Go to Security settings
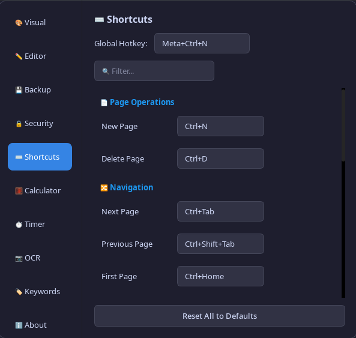 coord(40,123)
